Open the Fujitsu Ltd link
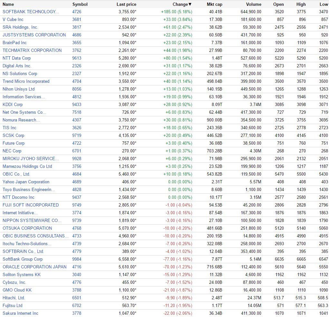 point(13,306)
